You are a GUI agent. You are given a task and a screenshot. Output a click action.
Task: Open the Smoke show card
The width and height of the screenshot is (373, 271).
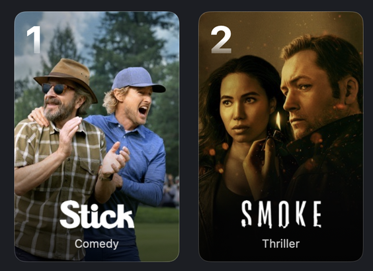pyautogui.click(x=281, y=136)
